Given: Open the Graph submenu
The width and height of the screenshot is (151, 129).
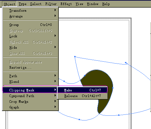Looking at the screenshot, I should [30, 107].
